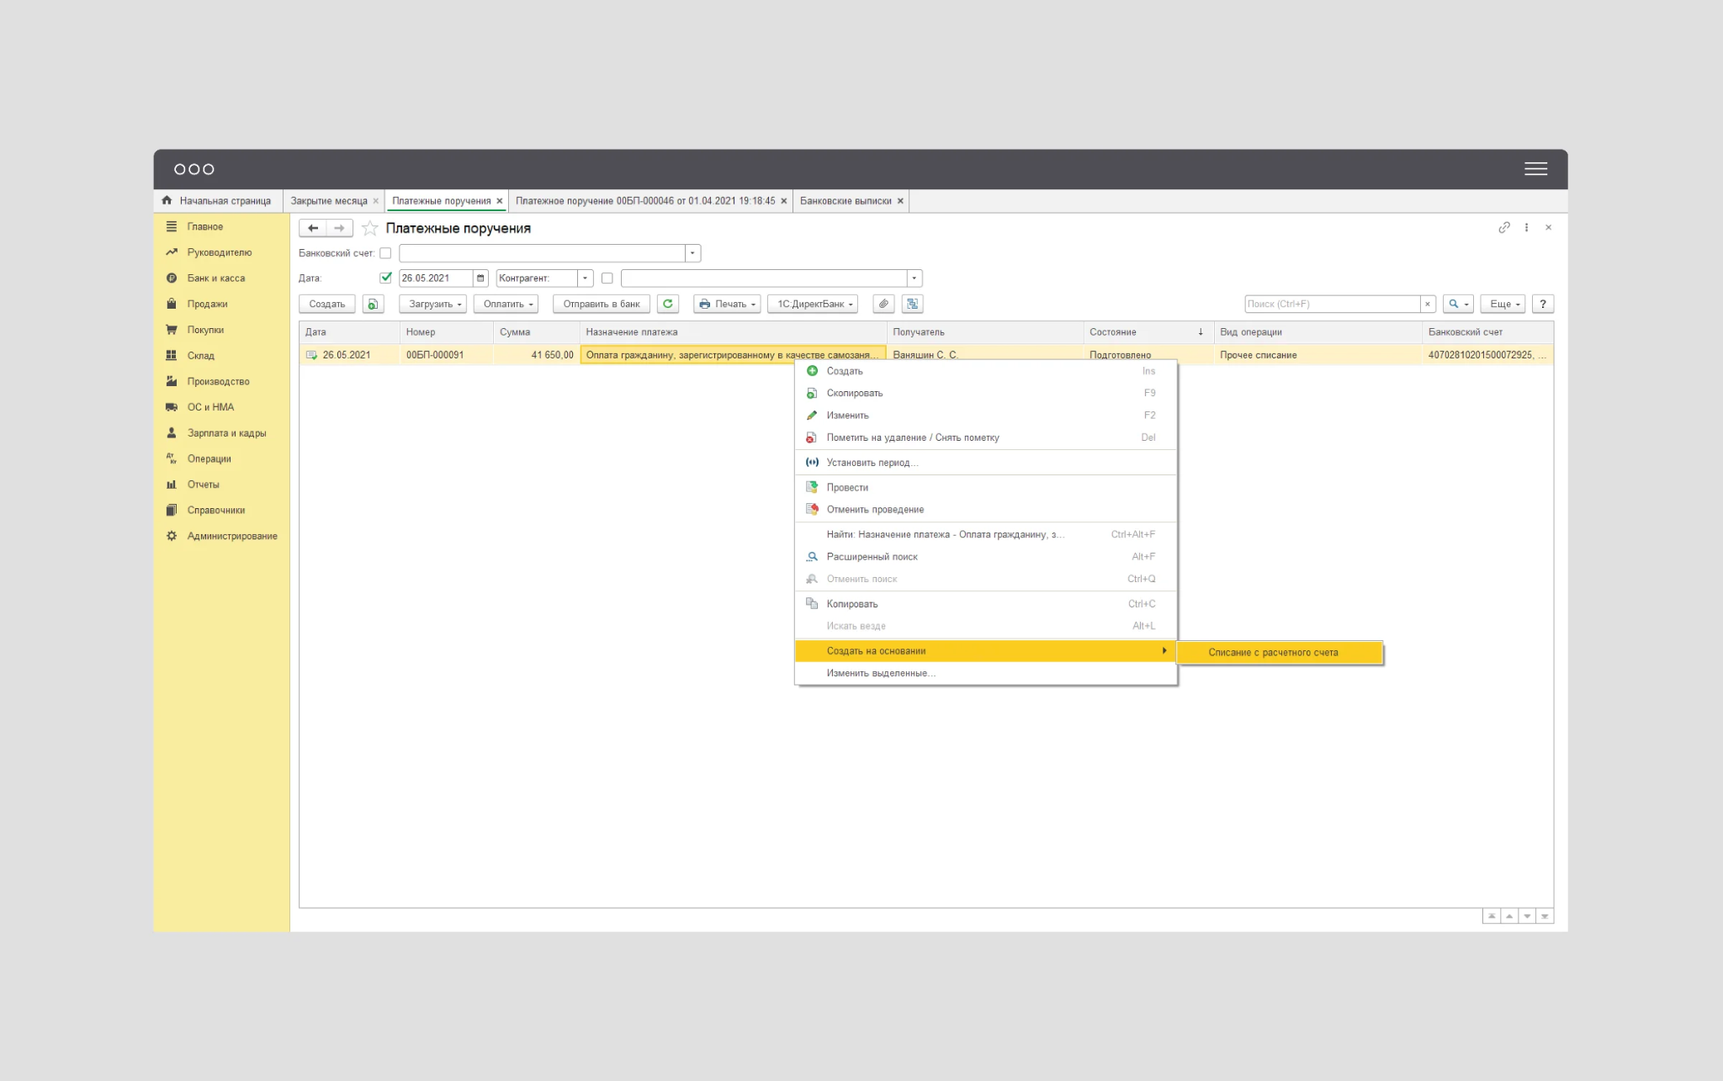Enable the Контрагент filter checkbox
The height and width of the screenshot is (1081, 1723).
click(x=607, y=278)
